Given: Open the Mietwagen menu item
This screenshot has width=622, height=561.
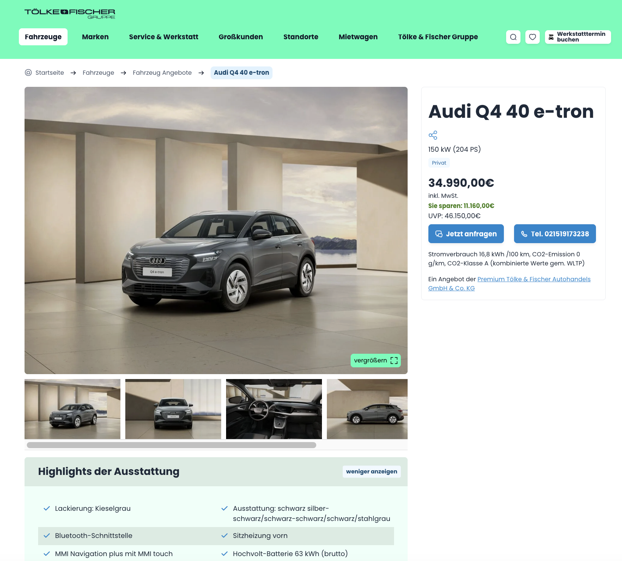Looking at the screenshot, I should (358, 37).
